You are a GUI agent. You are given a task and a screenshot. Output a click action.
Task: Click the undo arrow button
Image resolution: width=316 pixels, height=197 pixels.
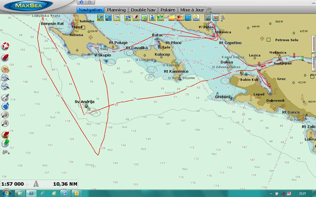coord(82,2)
